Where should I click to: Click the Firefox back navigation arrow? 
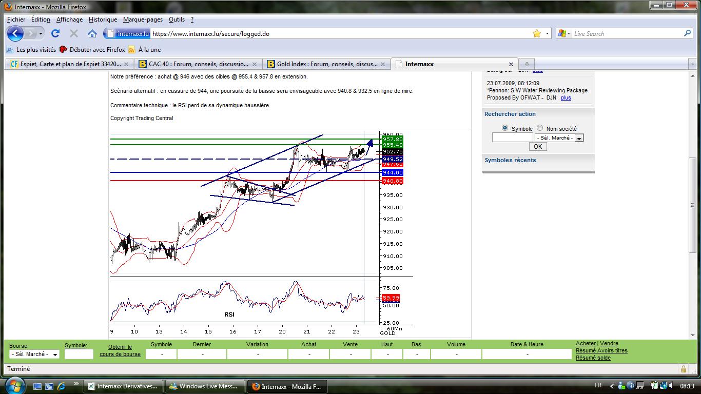[x=15, y=34]
